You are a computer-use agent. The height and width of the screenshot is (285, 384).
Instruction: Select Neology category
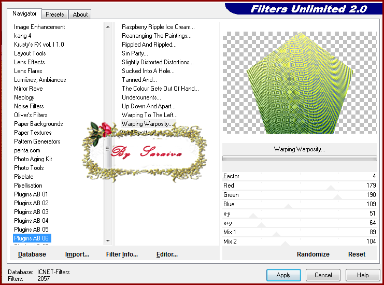[24, 97]
